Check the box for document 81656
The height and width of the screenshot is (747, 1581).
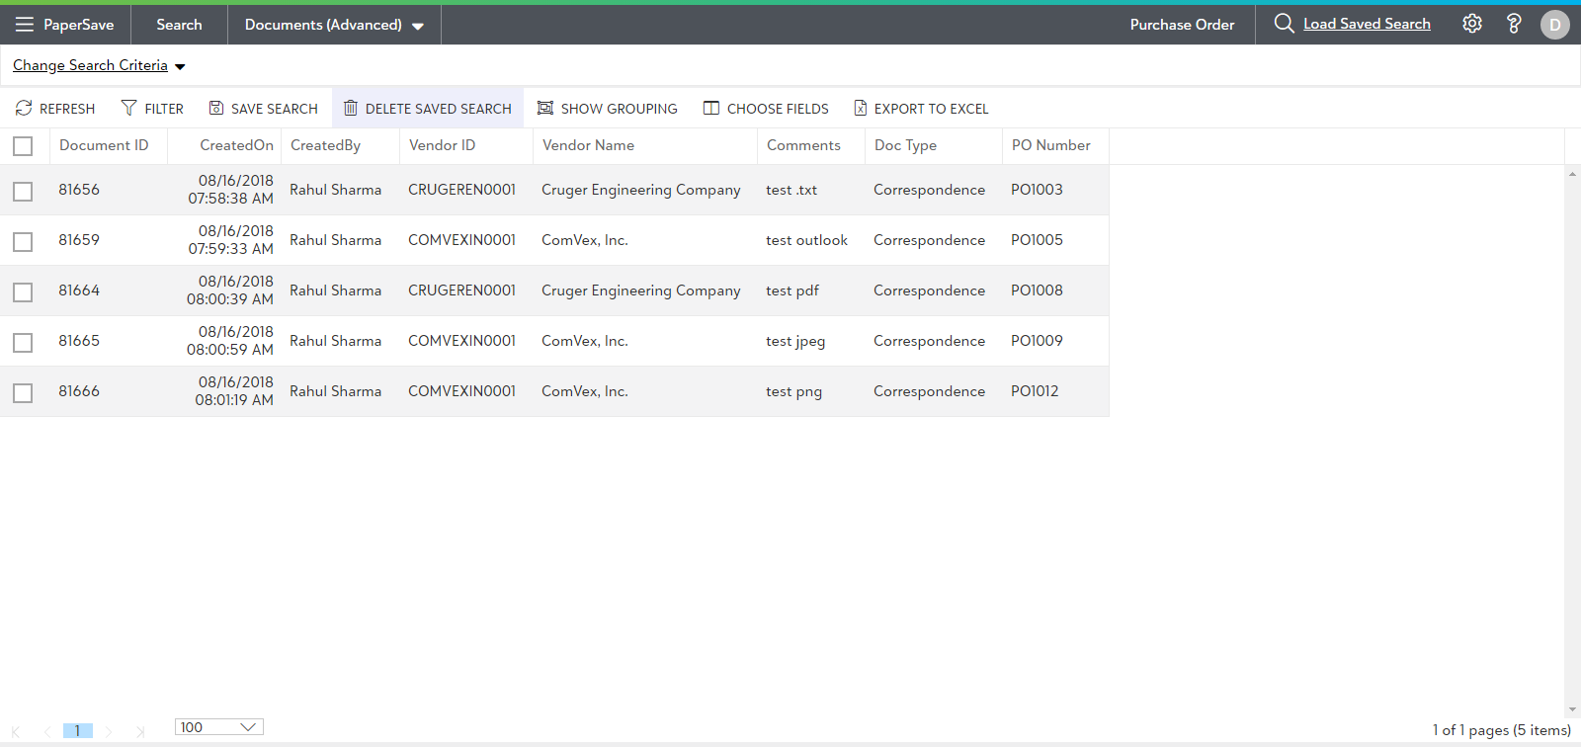click(x=23, y=191)
